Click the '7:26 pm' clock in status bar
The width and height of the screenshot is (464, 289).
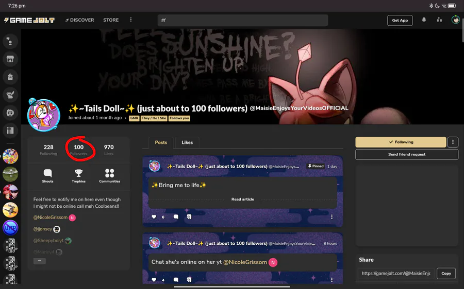(16, 6)
